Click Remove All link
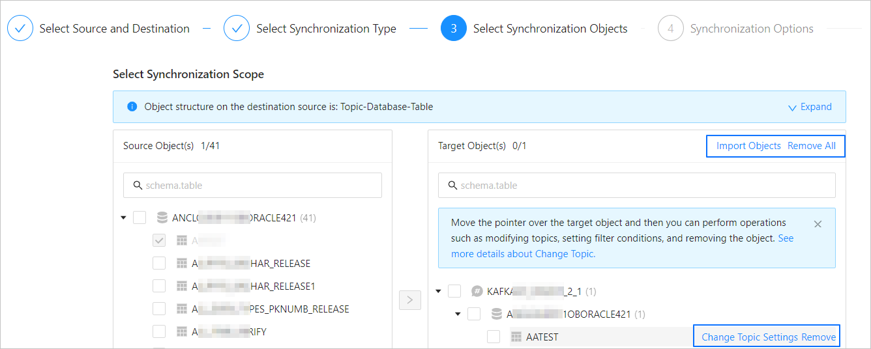The width and height of the screenshot is (871, 349). pyautogui.click(x=812, y=146)
